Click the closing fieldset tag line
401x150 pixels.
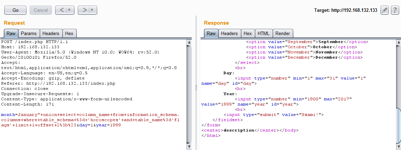pyautogui.click(x=228, y=120)
